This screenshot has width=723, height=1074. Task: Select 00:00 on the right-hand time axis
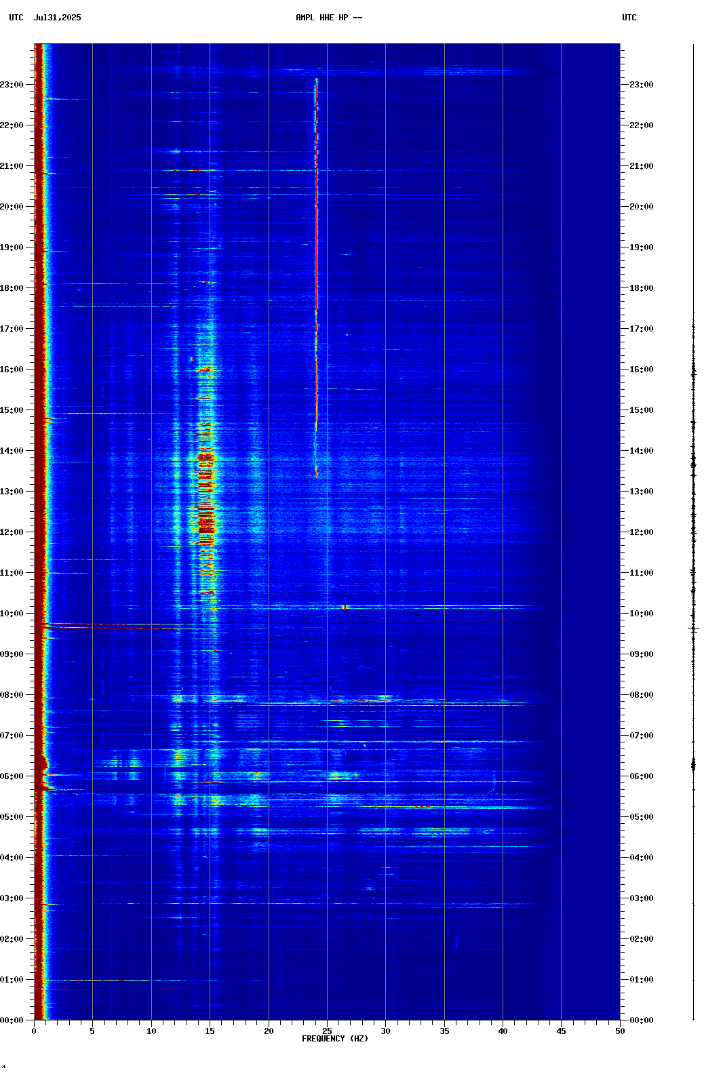click(x=642, y=1020)
